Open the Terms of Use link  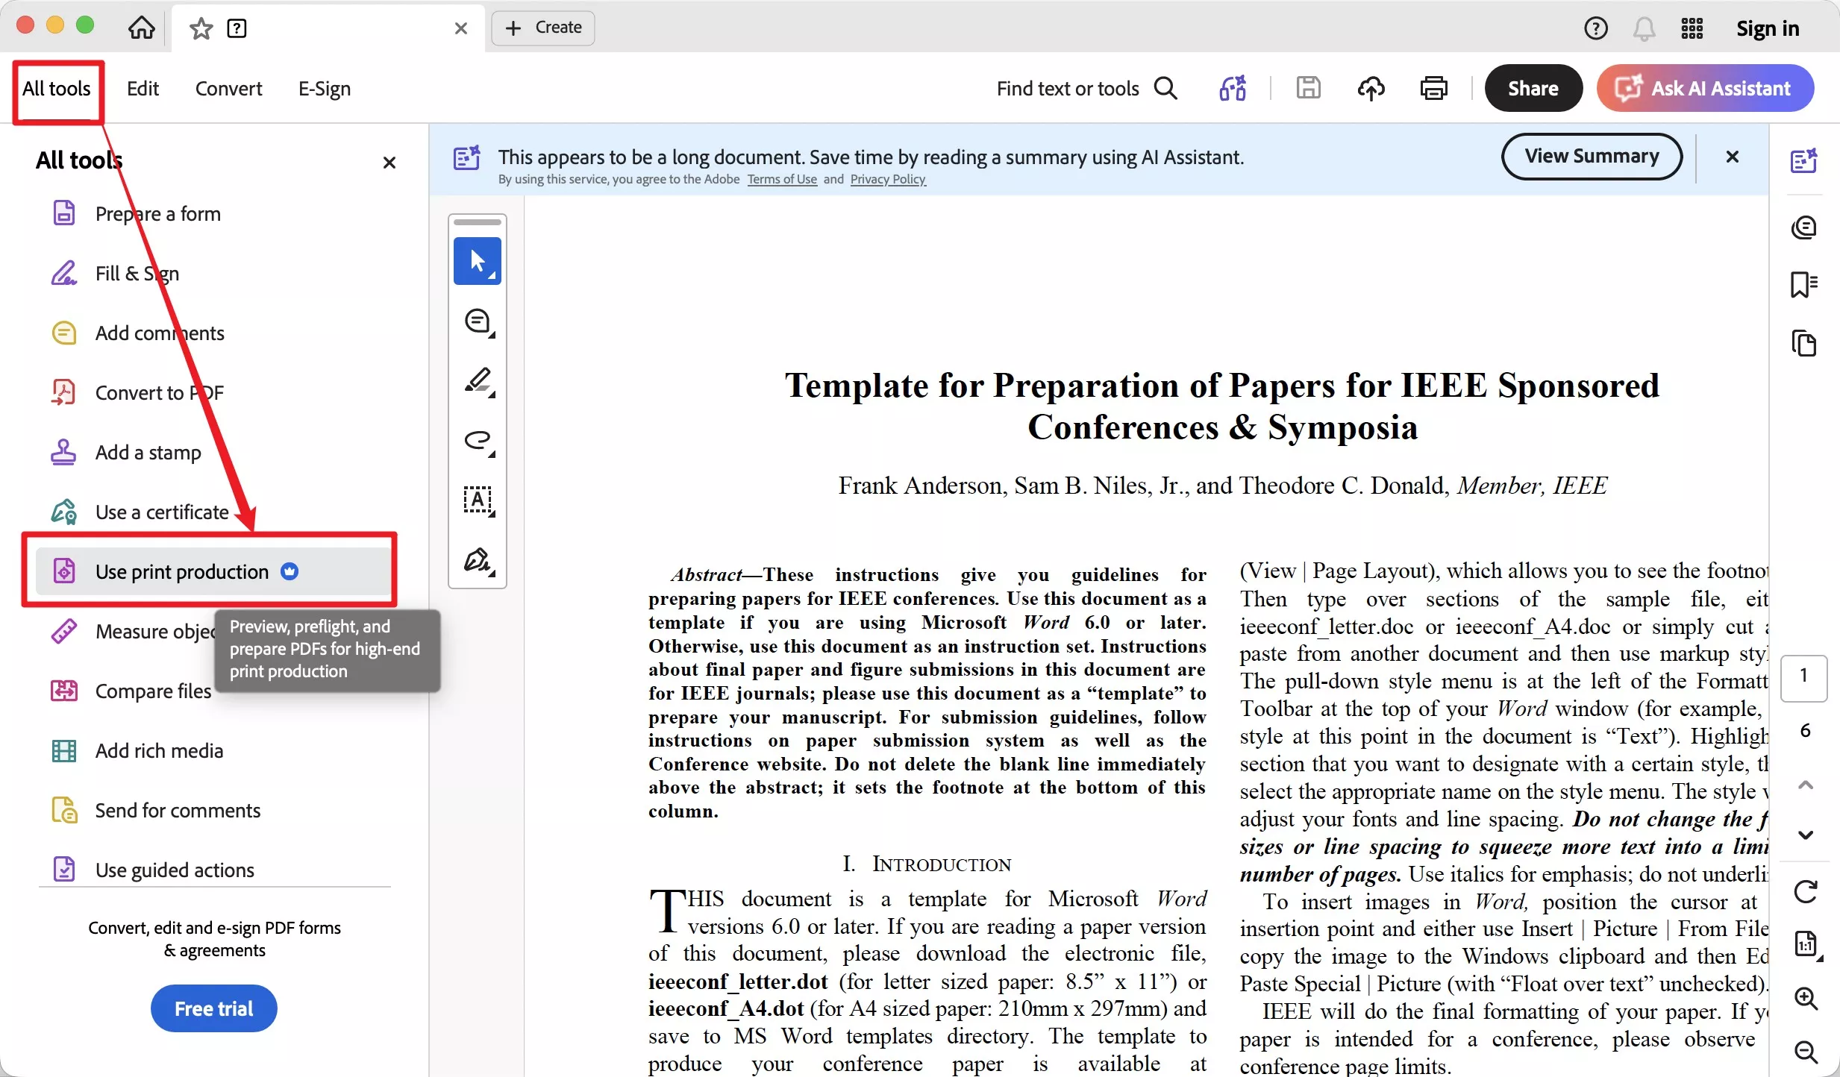point(782,179)
